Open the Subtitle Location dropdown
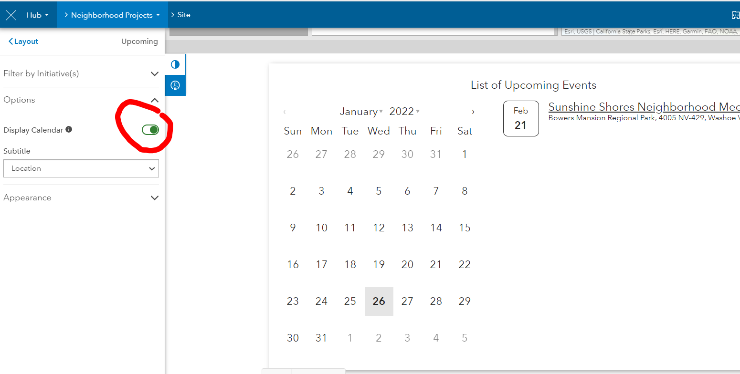The width and height of the screenshot is (740, 374). pos(81,168)
